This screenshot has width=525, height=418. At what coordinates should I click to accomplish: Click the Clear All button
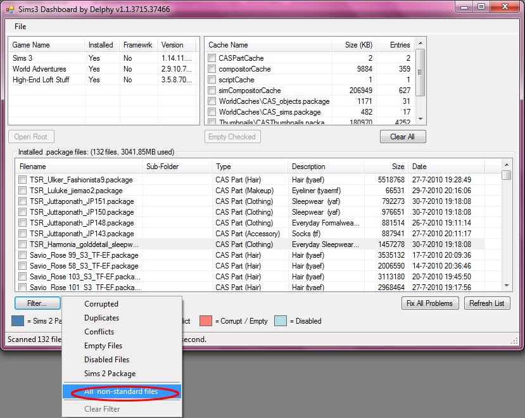[403, 137]
